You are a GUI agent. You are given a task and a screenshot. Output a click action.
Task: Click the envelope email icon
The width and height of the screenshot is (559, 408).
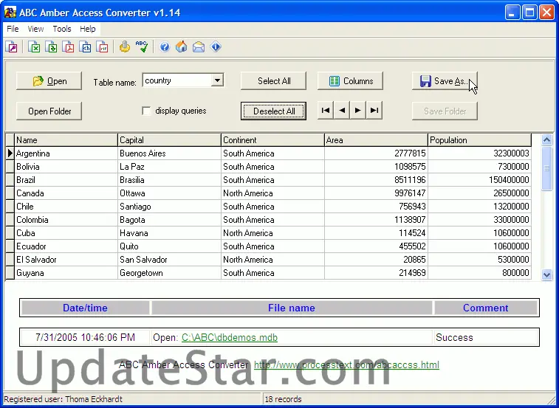coord(198,47)
